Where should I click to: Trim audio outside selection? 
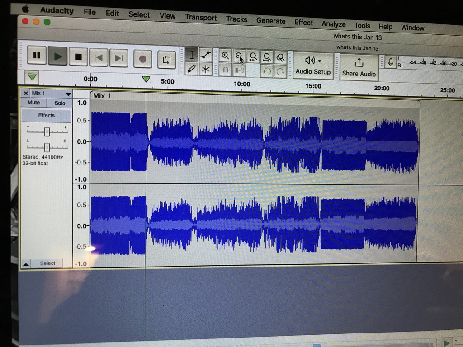(x=225, y=70)
